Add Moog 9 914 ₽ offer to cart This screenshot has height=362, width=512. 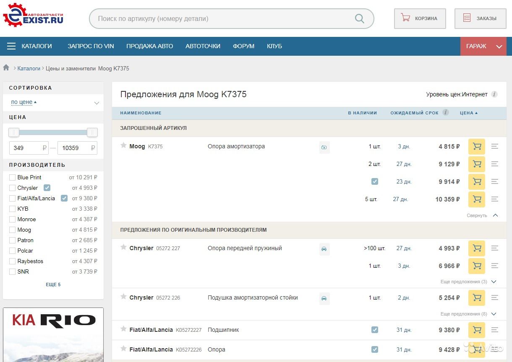click(477, 182)
